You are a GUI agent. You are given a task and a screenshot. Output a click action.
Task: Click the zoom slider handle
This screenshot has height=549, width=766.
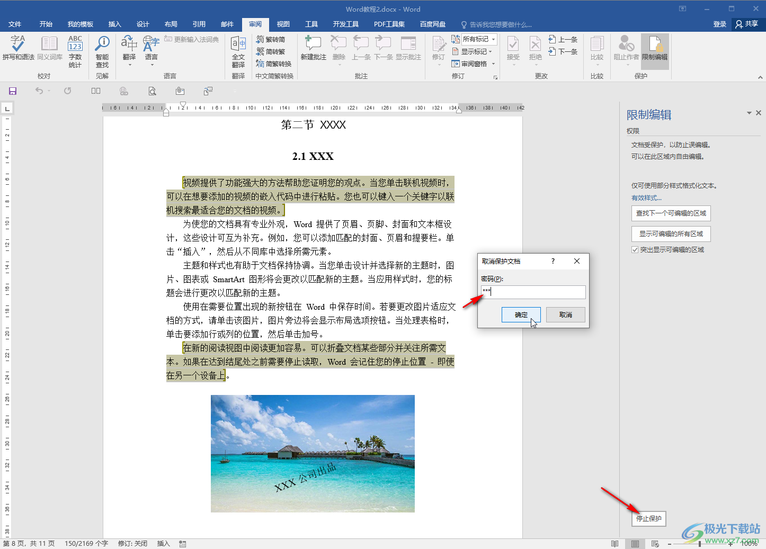[x=700, y=544]
